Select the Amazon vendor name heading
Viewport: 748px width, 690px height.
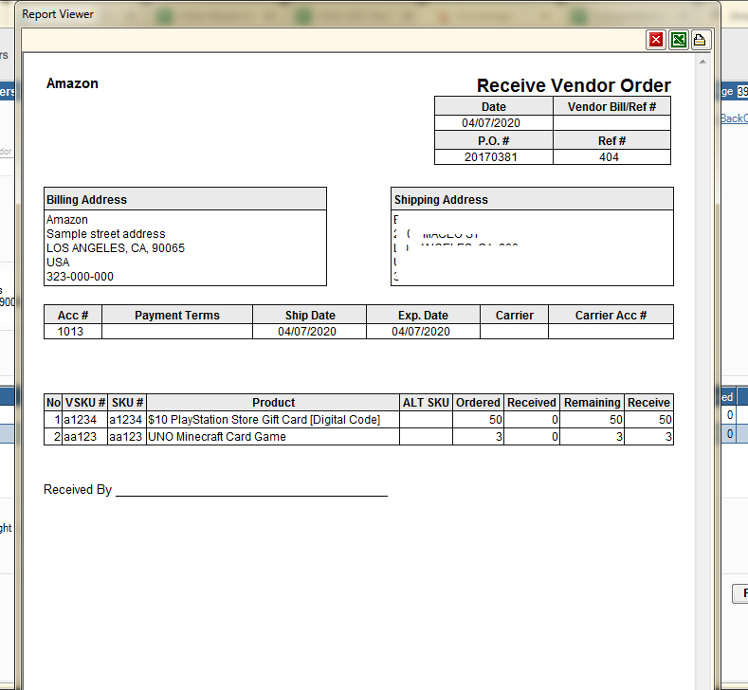point(72,83)
